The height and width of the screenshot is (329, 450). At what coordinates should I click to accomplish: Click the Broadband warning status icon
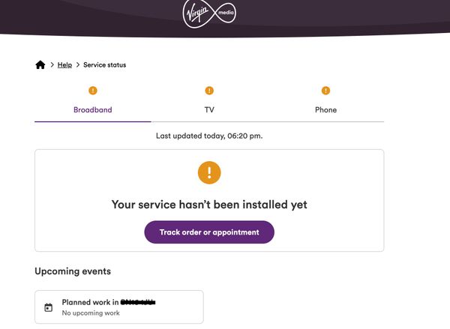coord(93,91)
